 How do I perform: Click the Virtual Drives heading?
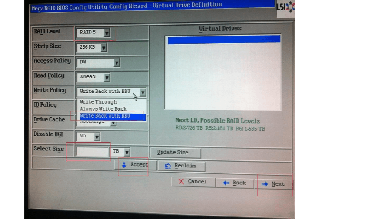220,29
